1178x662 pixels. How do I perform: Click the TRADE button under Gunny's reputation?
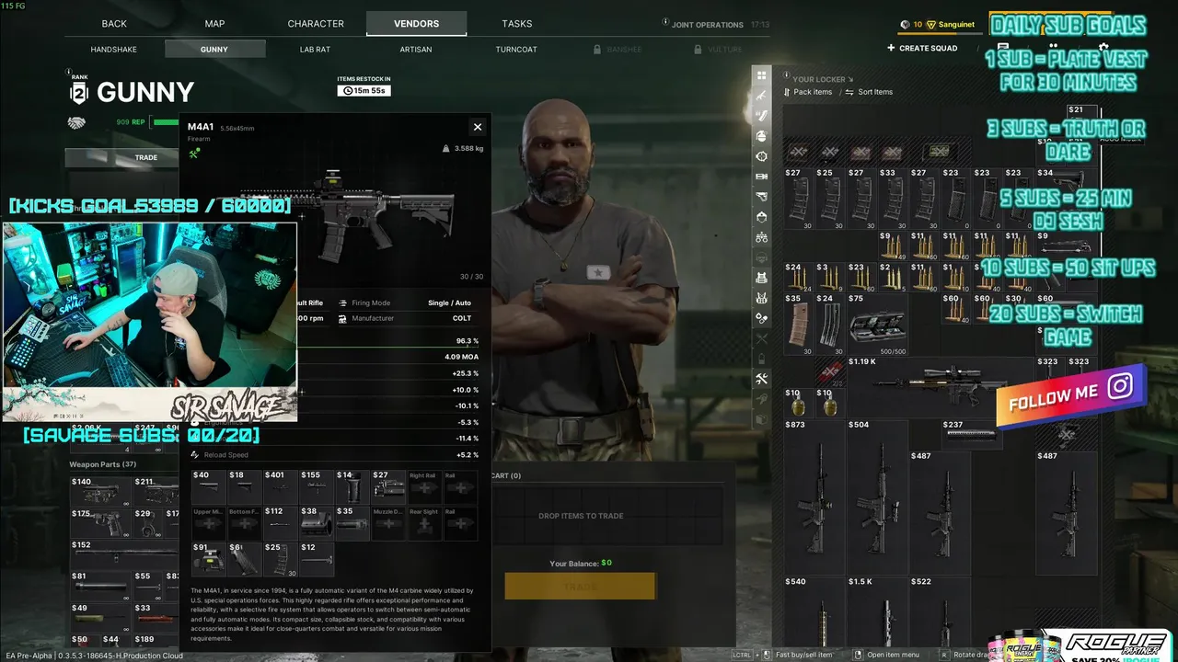pos(146,157)
